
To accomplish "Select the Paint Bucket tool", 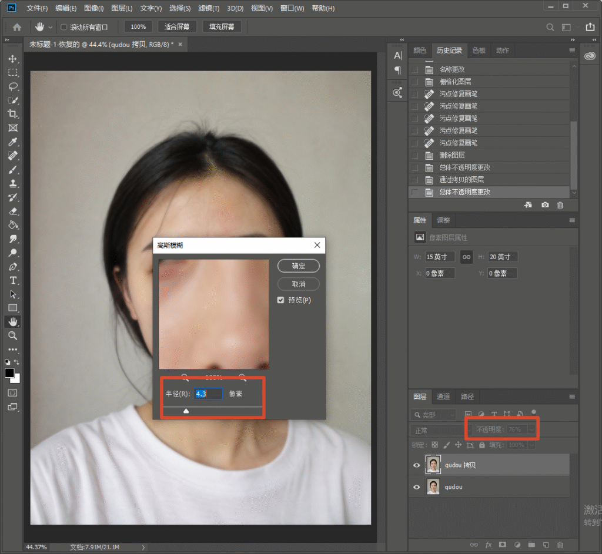I will 13,225.
